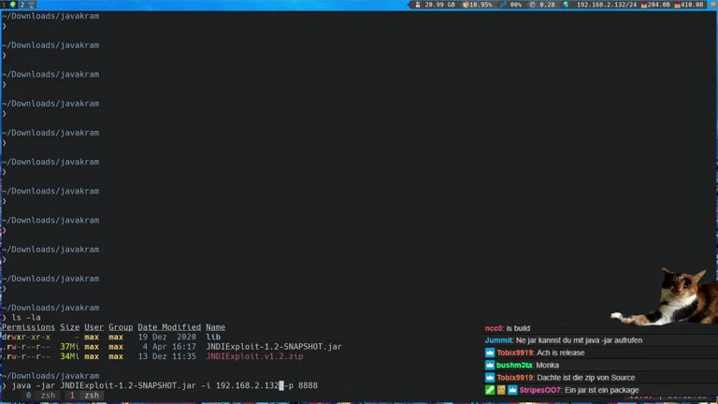The image size is (718, 404).
Task: Click the chat message 'Ein jar ist ein package'
Action: point(602,390)
